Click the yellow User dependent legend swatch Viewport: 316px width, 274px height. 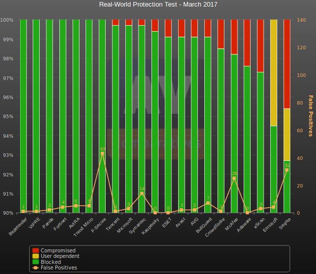pos(35,256)
